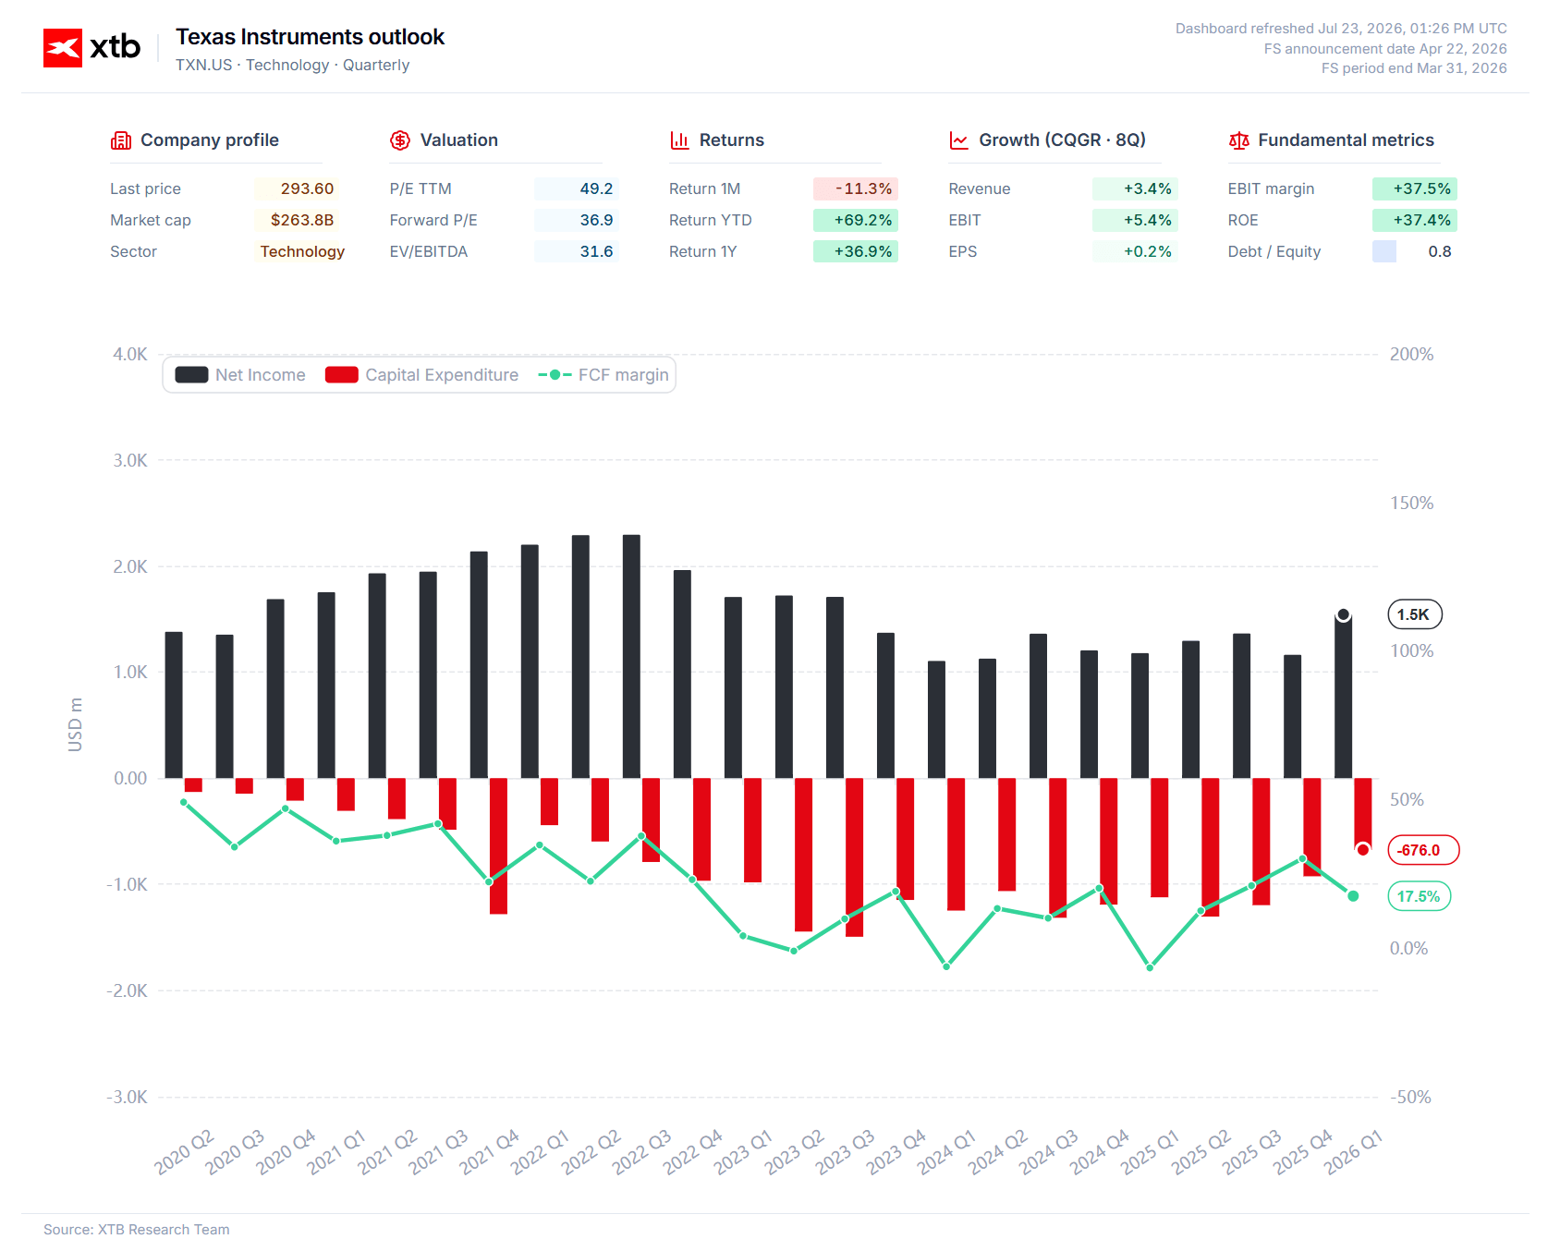The image size is (1560, 1251).
Task: Click the 200% right axis tick
Action: (1412, 355)
